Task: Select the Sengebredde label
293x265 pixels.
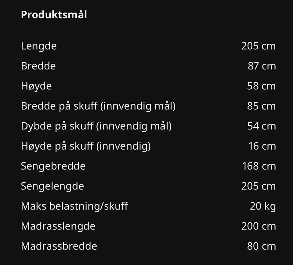Action: click(x=53, y=166)
